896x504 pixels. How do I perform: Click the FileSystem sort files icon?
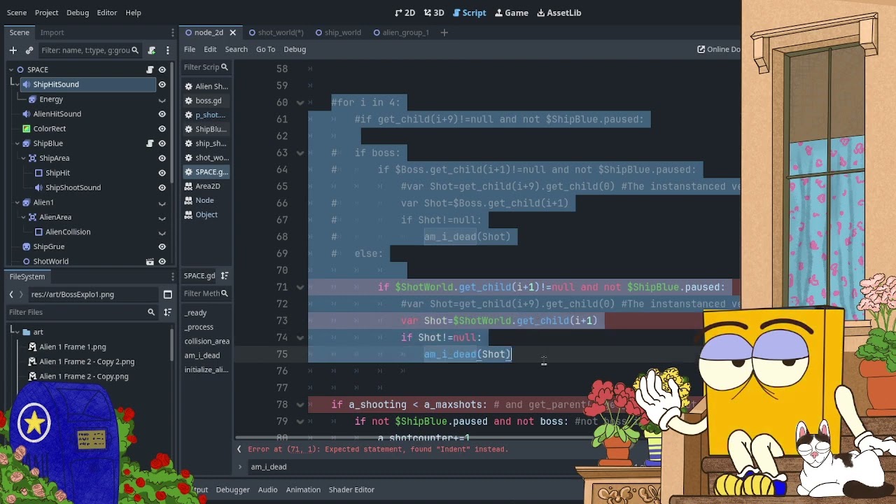(x=168, y=312)
